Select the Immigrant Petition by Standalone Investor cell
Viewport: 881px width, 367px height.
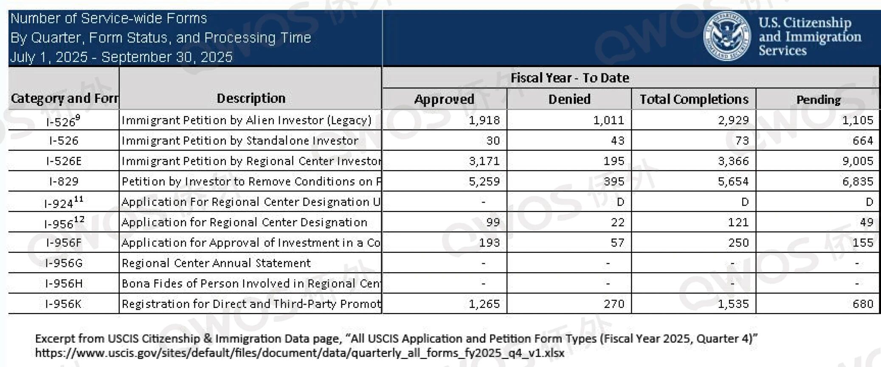click(x=240, y=141)
